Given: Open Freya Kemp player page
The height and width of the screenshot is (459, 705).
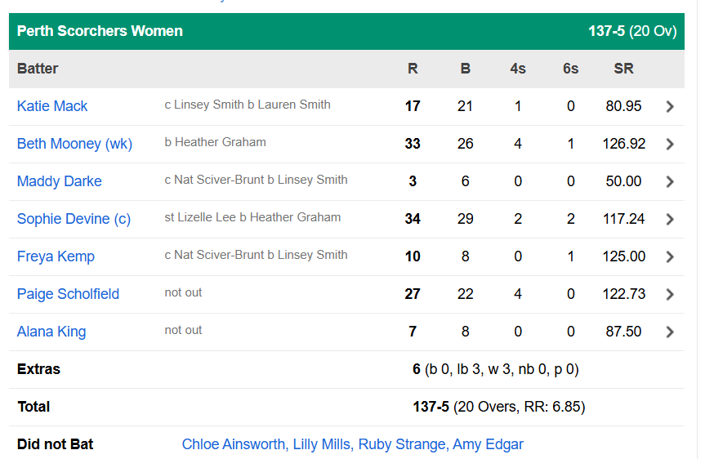Looking at the screenshot, I should click(x=56, y=256).
